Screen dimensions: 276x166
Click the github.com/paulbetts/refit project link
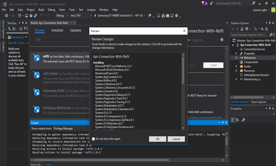tap(205, 117)
